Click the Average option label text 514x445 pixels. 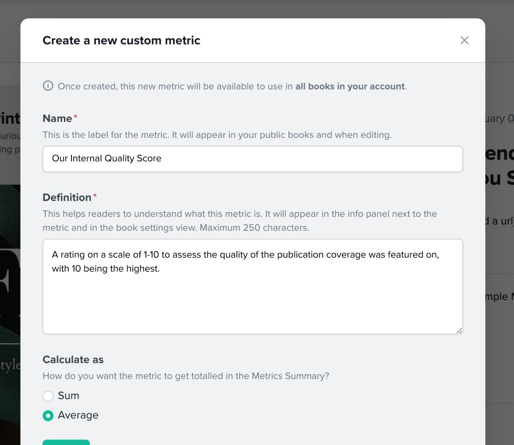pyautogui.click(x=78, y=415)
